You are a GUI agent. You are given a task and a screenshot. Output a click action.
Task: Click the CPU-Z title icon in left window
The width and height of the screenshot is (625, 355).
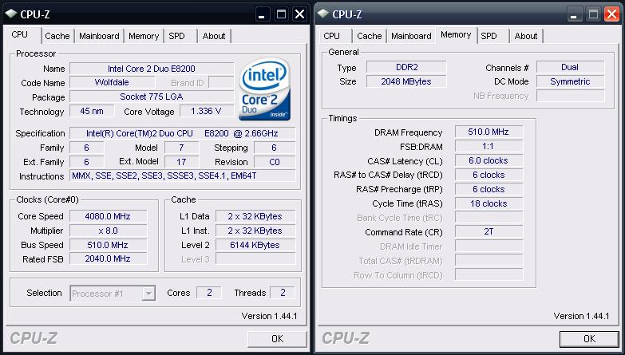(11, 14)
